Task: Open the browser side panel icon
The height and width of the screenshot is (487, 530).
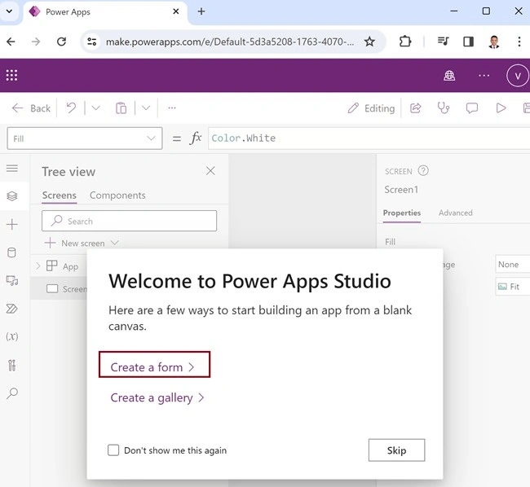Action: [468, 42]
